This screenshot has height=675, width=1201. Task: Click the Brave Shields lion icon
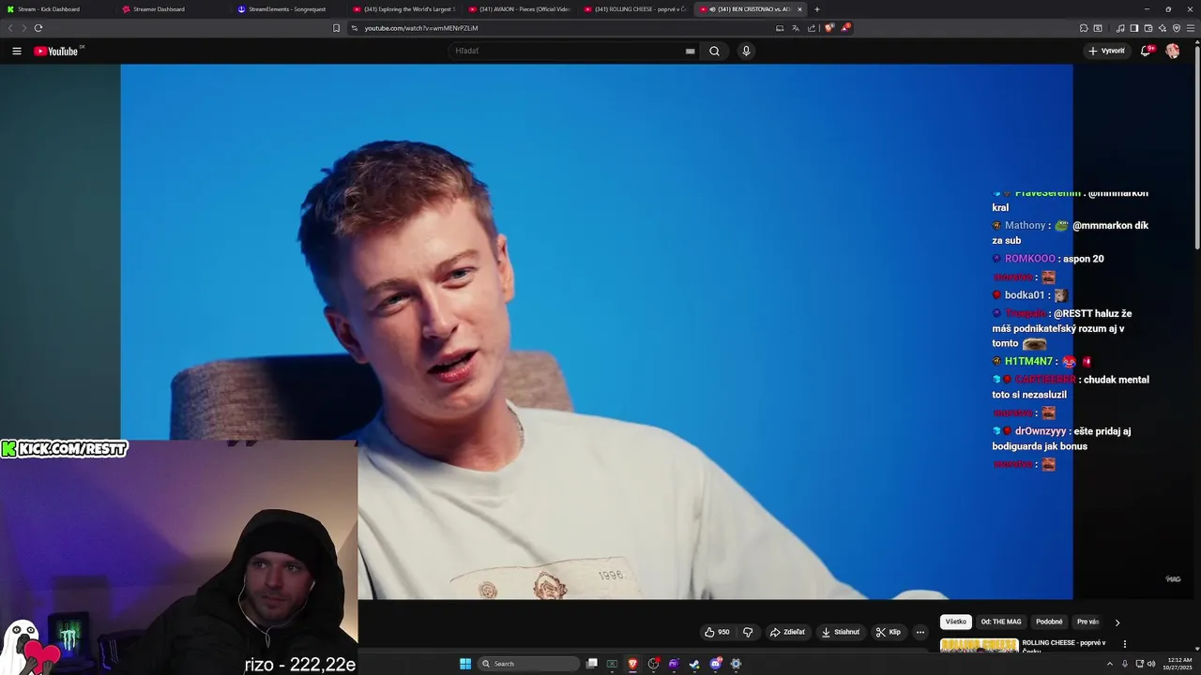click(x=829, y=28)
